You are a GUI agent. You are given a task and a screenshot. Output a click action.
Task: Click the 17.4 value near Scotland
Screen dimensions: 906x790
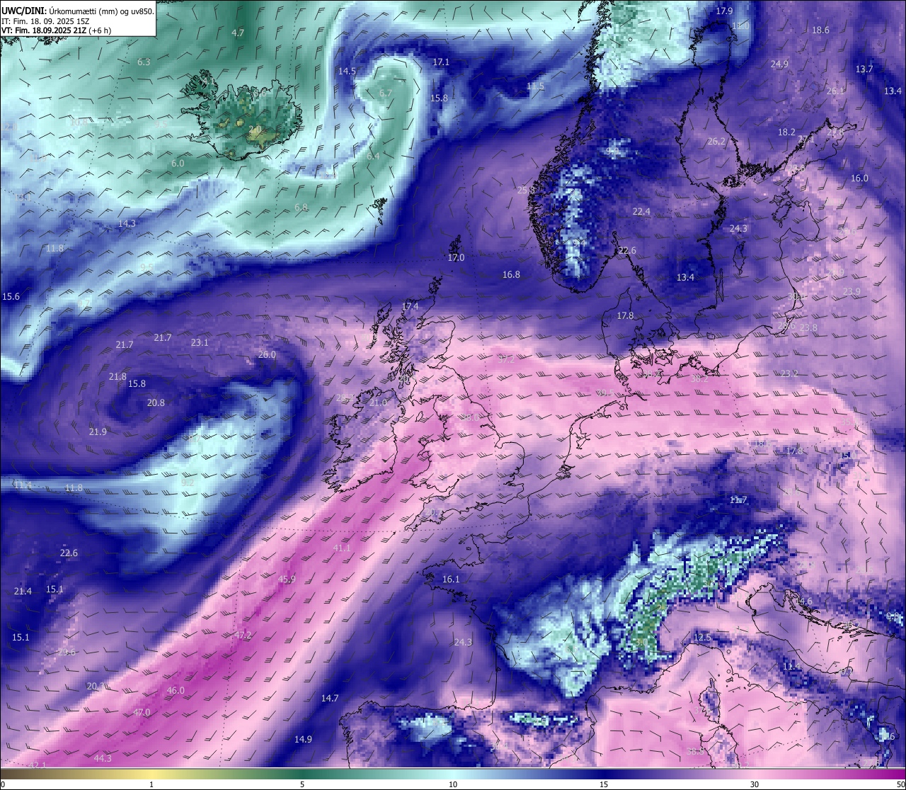[x=410, y=306]
